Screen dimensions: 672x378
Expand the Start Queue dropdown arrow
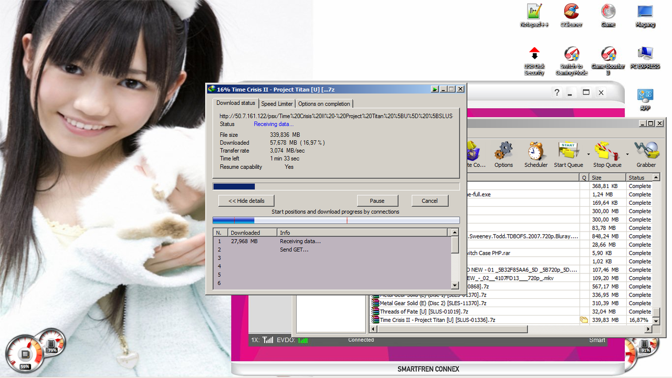[x=587, y=155]
